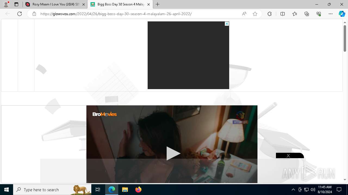Open the Favorites list
348x195 pixels.
pos(295,14)
